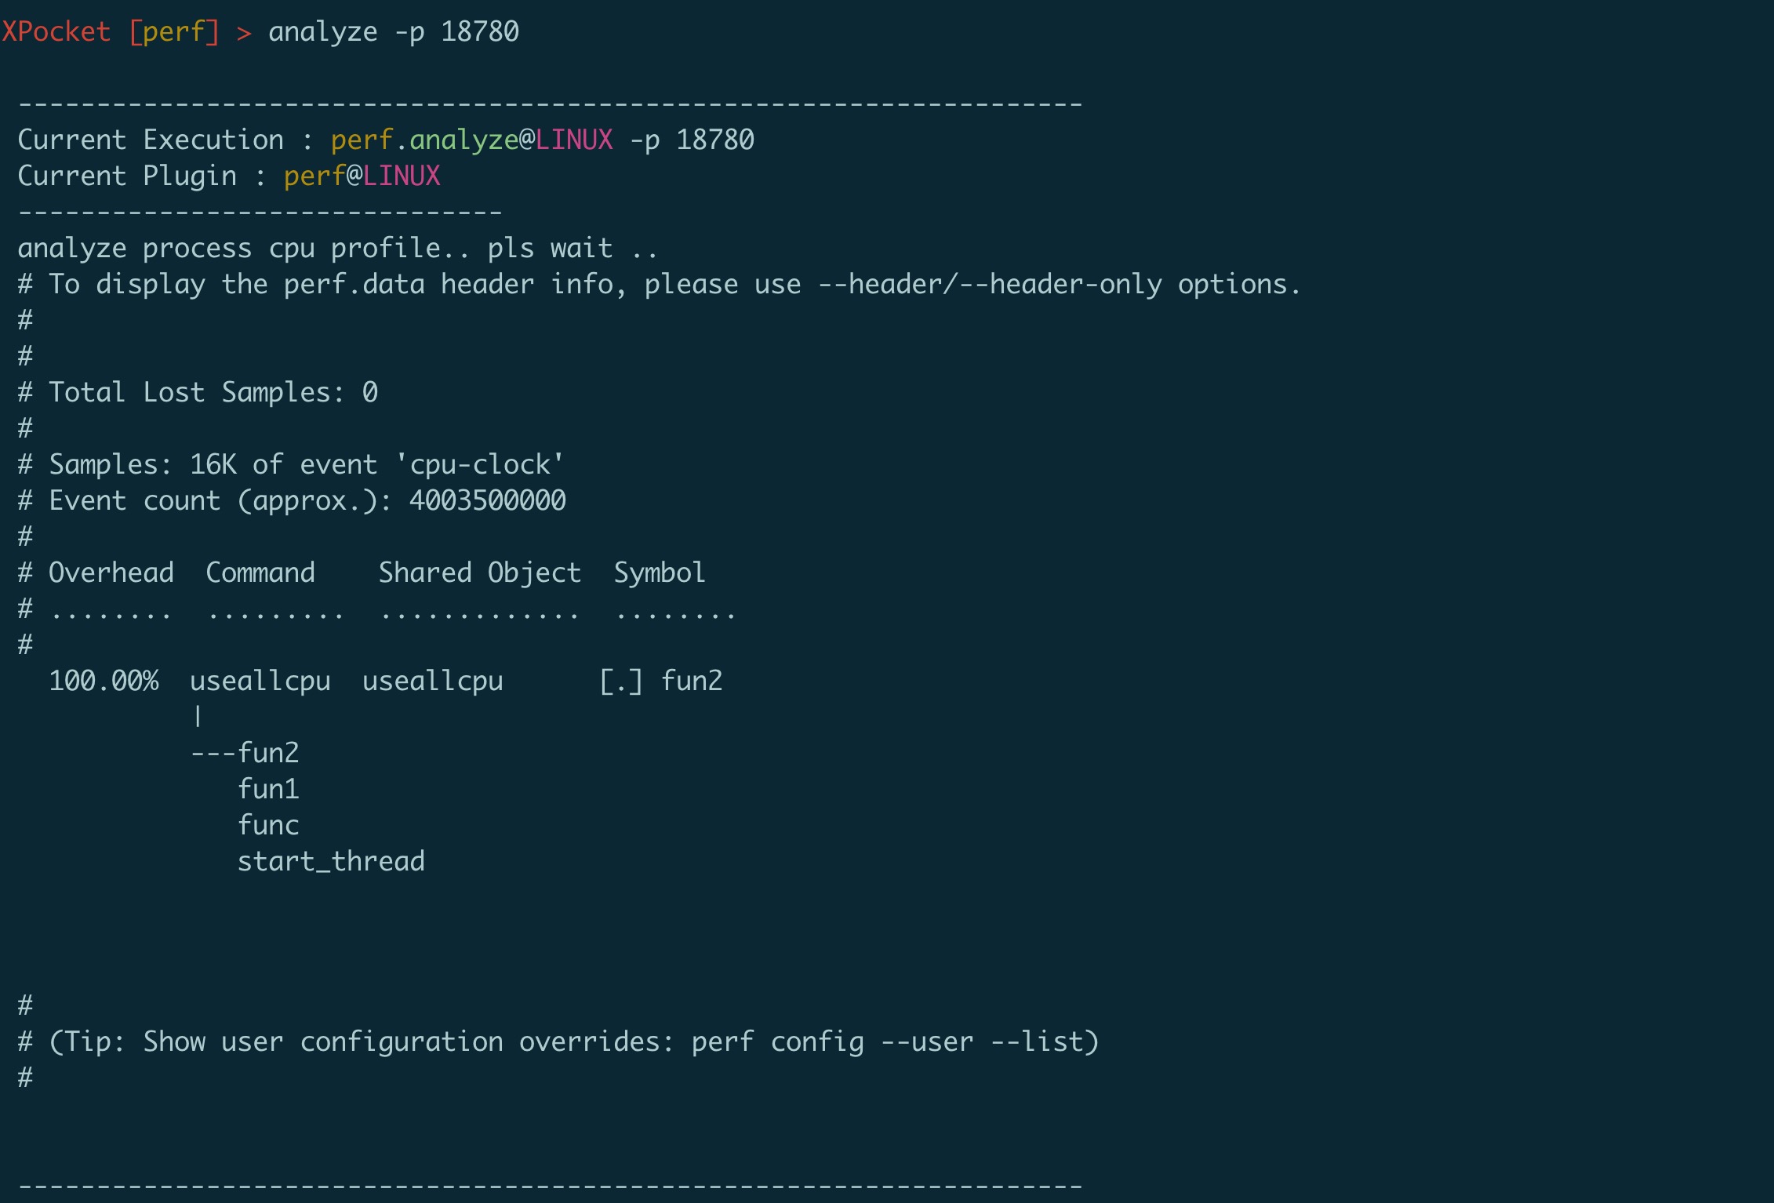The width and height of the screenshot is (1774, 1203).
Task: Click 'perf.analyze@LINUX' in Current Execution line
Action: (x=472, y=140)
